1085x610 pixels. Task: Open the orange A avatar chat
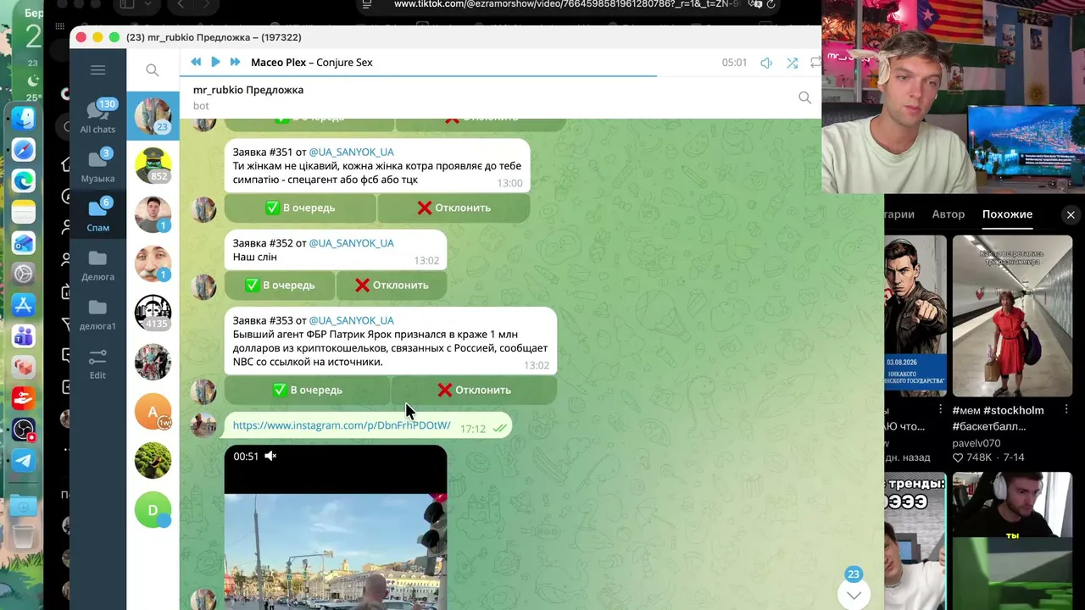pos(153,411)
